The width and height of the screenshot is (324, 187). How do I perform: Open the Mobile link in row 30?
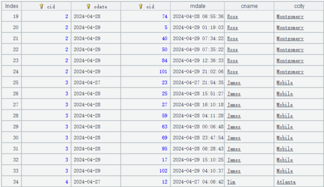(x=285, y=138)
